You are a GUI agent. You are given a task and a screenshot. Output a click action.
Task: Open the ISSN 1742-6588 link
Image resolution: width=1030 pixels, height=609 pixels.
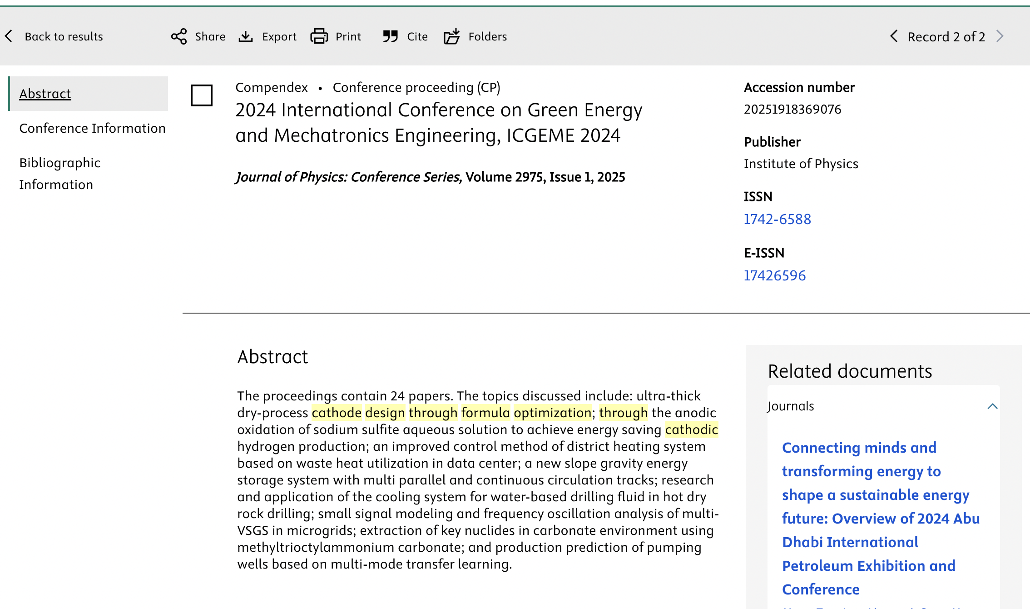tap(777, 219)
